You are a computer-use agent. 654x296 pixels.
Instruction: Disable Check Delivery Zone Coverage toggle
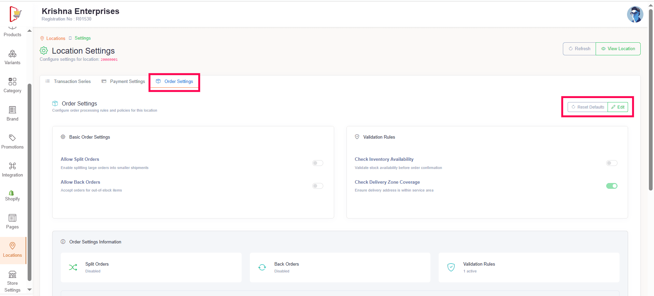pos(611,186)
